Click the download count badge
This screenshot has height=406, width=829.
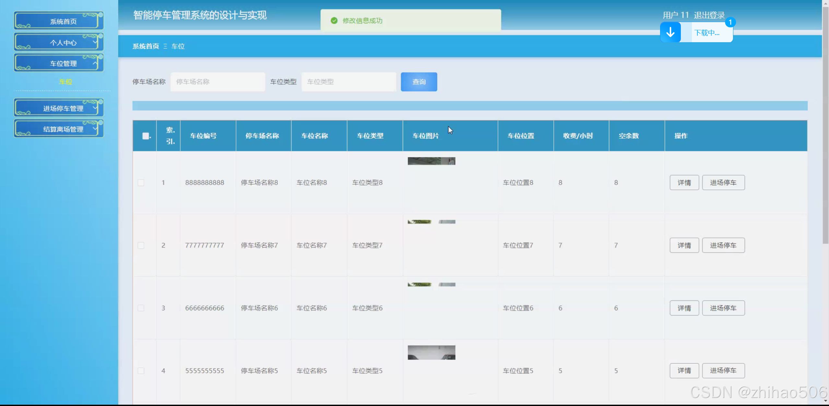click(730, 22)
